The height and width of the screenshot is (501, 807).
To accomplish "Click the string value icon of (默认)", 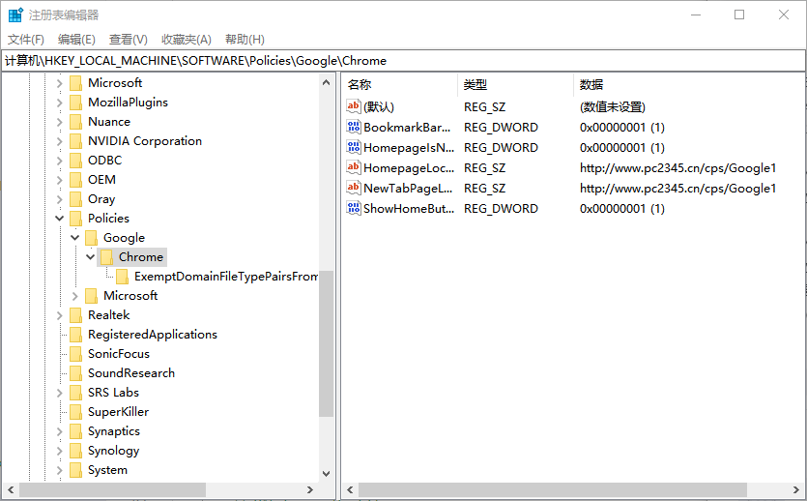I will pos(354,106).
